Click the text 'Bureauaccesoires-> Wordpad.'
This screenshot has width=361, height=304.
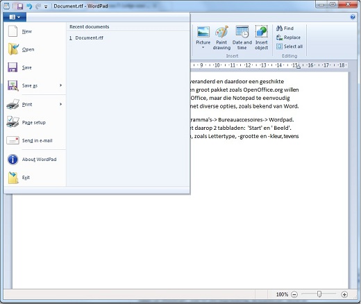point(256,119)
